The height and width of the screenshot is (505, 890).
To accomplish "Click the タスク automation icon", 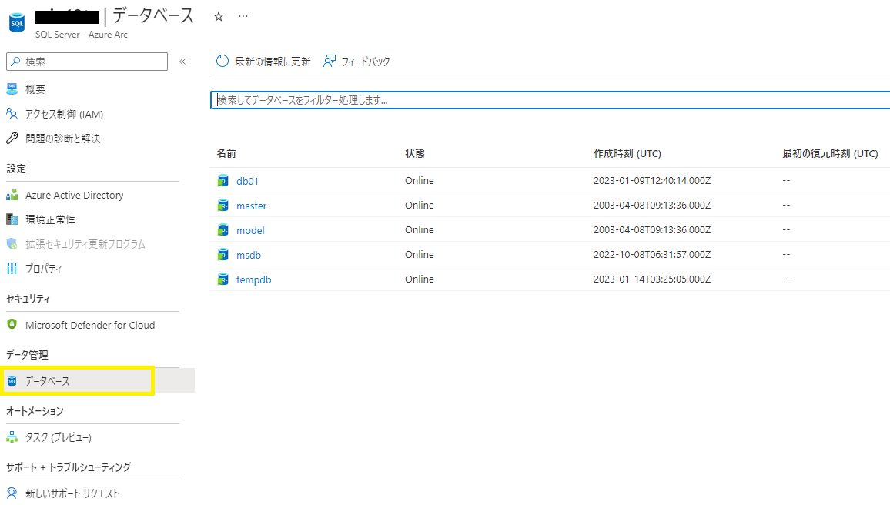I will click(12, 437).
